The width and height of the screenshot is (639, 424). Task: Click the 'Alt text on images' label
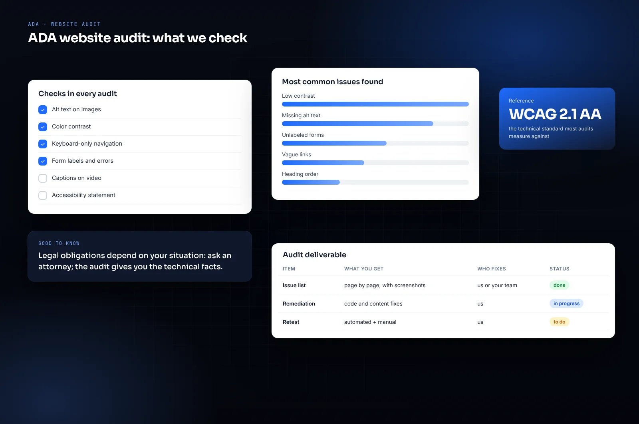(x=76, y=109)
